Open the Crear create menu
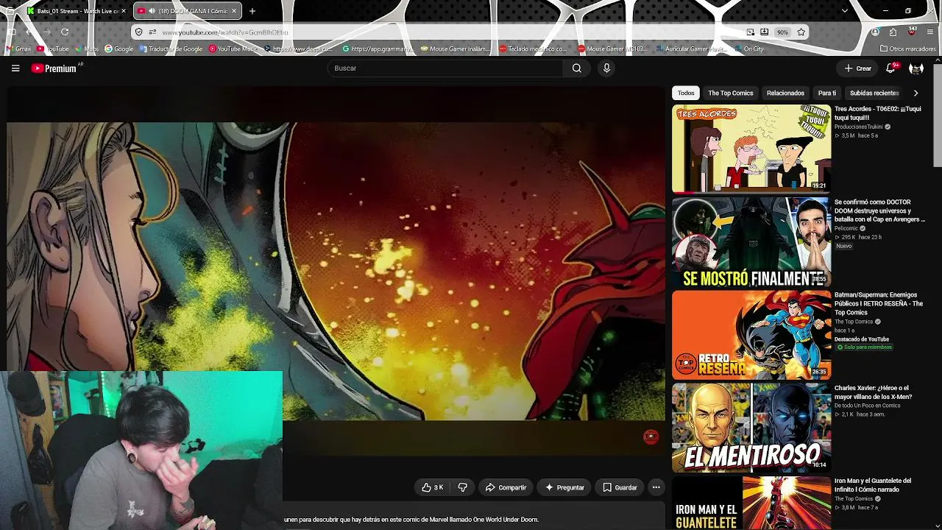The height and width of the screenshot is (530, 942). click(858, 68)
